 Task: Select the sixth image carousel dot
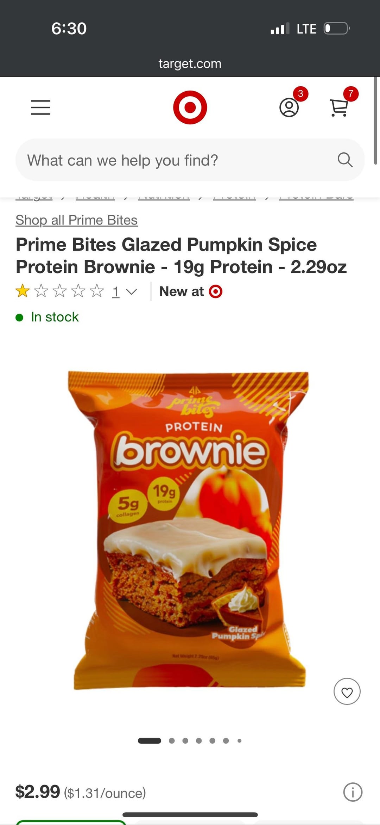tap(226, 740)
